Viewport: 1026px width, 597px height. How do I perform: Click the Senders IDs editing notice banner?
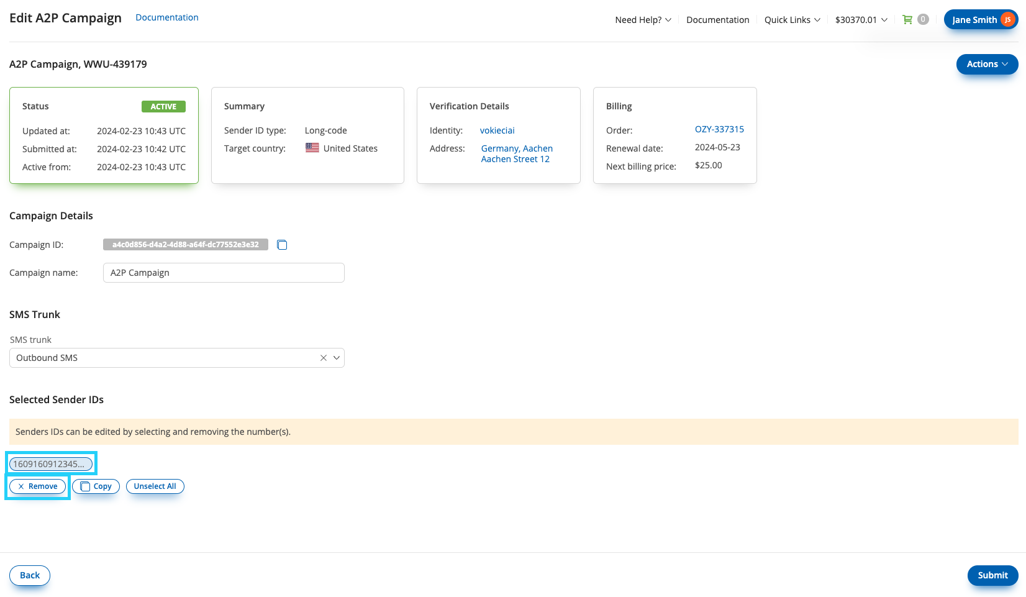point(514,432)
